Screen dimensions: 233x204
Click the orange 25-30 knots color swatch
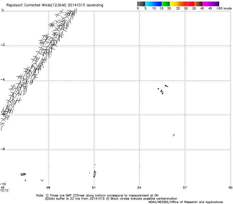click(x=182, y=4)
